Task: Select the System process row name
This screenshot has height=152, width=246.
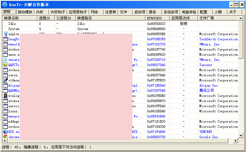Action: [x=14, y=29]
